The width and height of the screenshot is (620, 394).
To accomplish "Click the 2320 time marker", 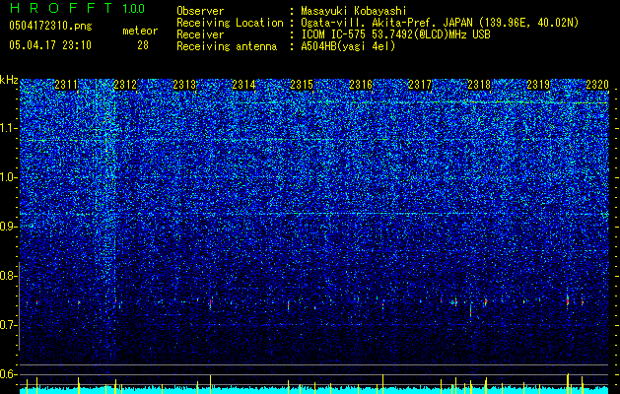I will coord(597,85).
